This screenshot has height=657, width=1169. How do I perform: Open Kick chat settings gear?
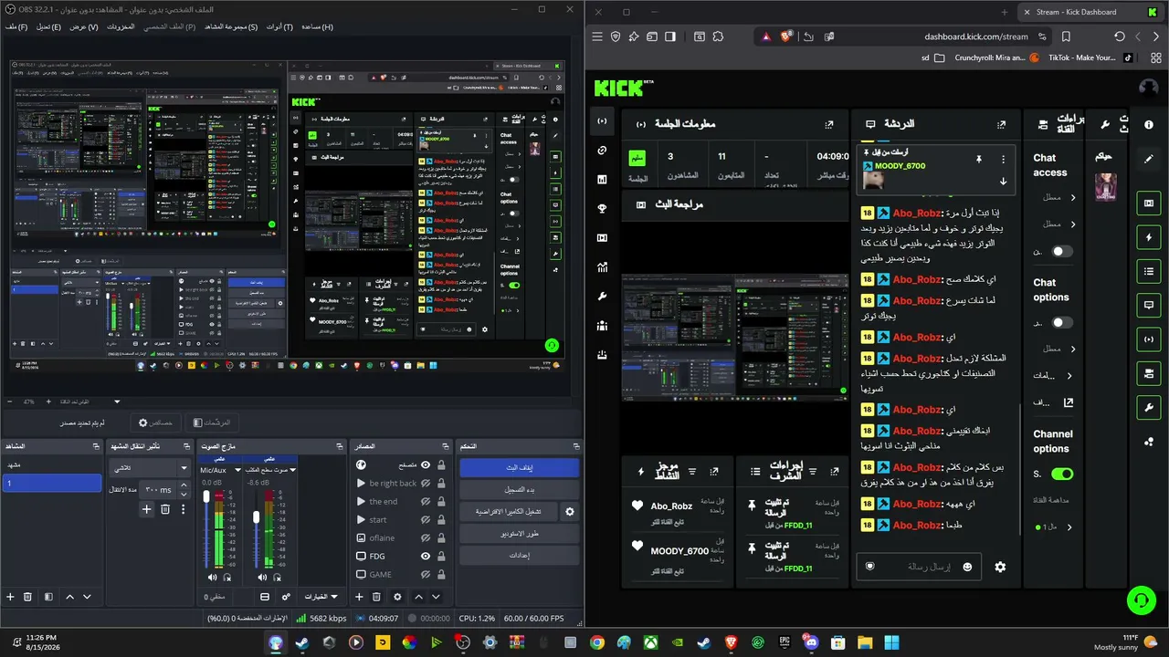tap(1000, 567)
